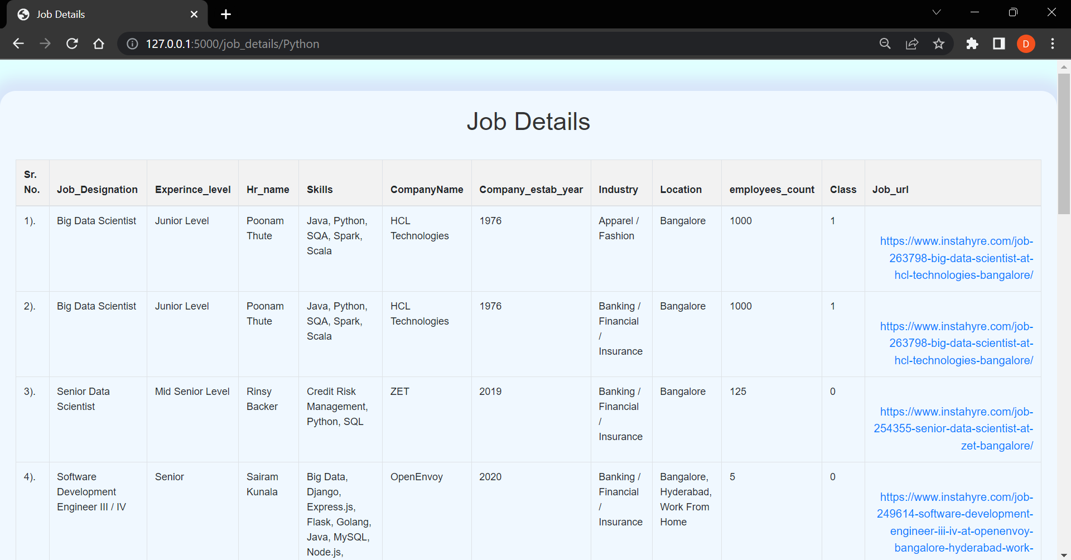The height and width of the screenshot is (560, 1071).
Task: Click the share icon in the address bar
Action: [912, 44]
